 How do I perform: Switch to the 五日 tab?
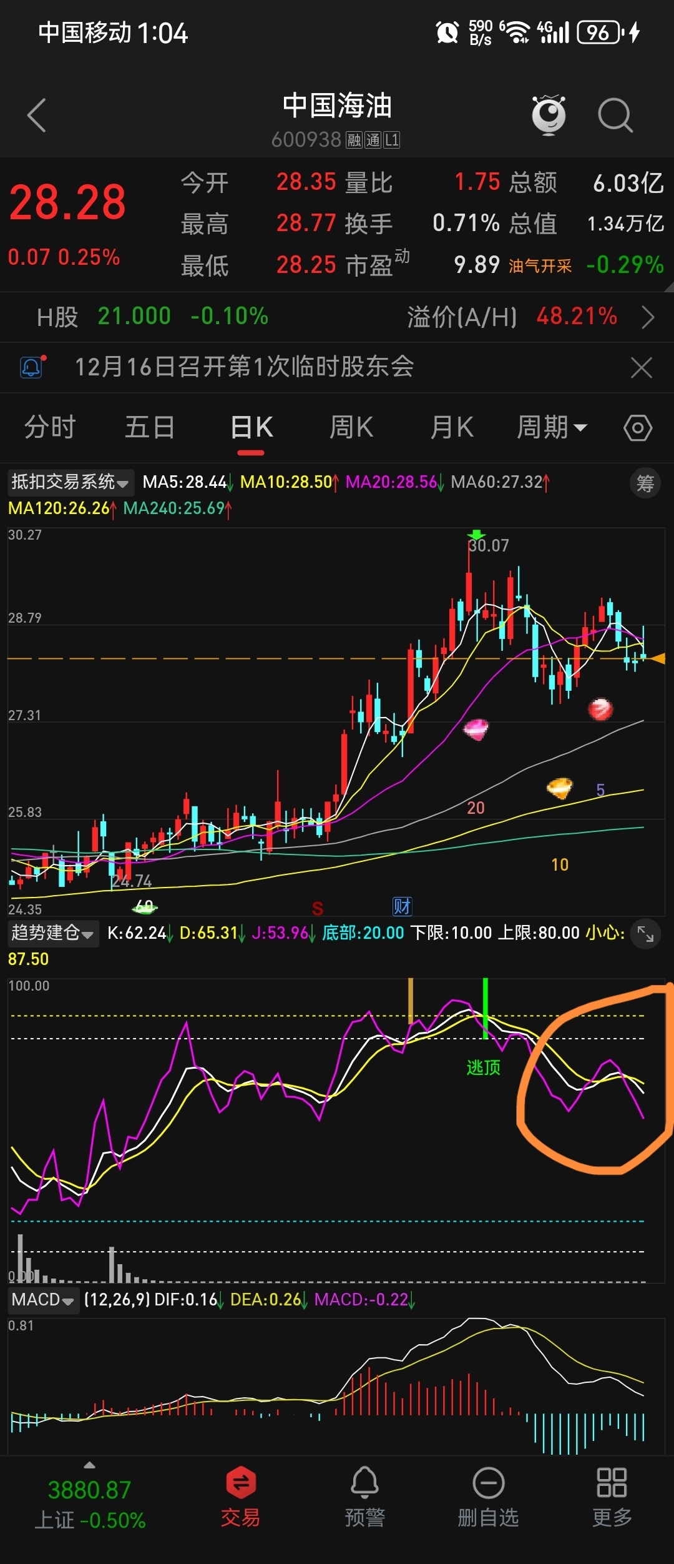coord(150,428)
